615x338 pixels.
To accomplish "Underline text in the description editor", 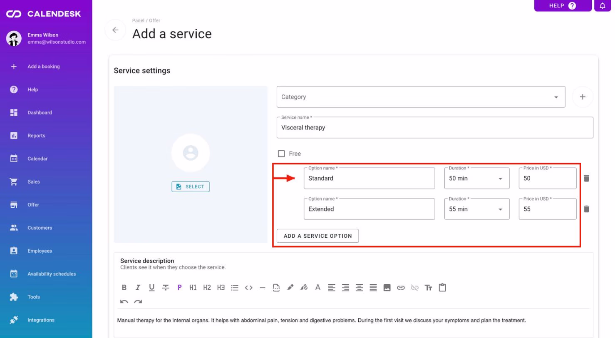I will (x=151, y=287).
